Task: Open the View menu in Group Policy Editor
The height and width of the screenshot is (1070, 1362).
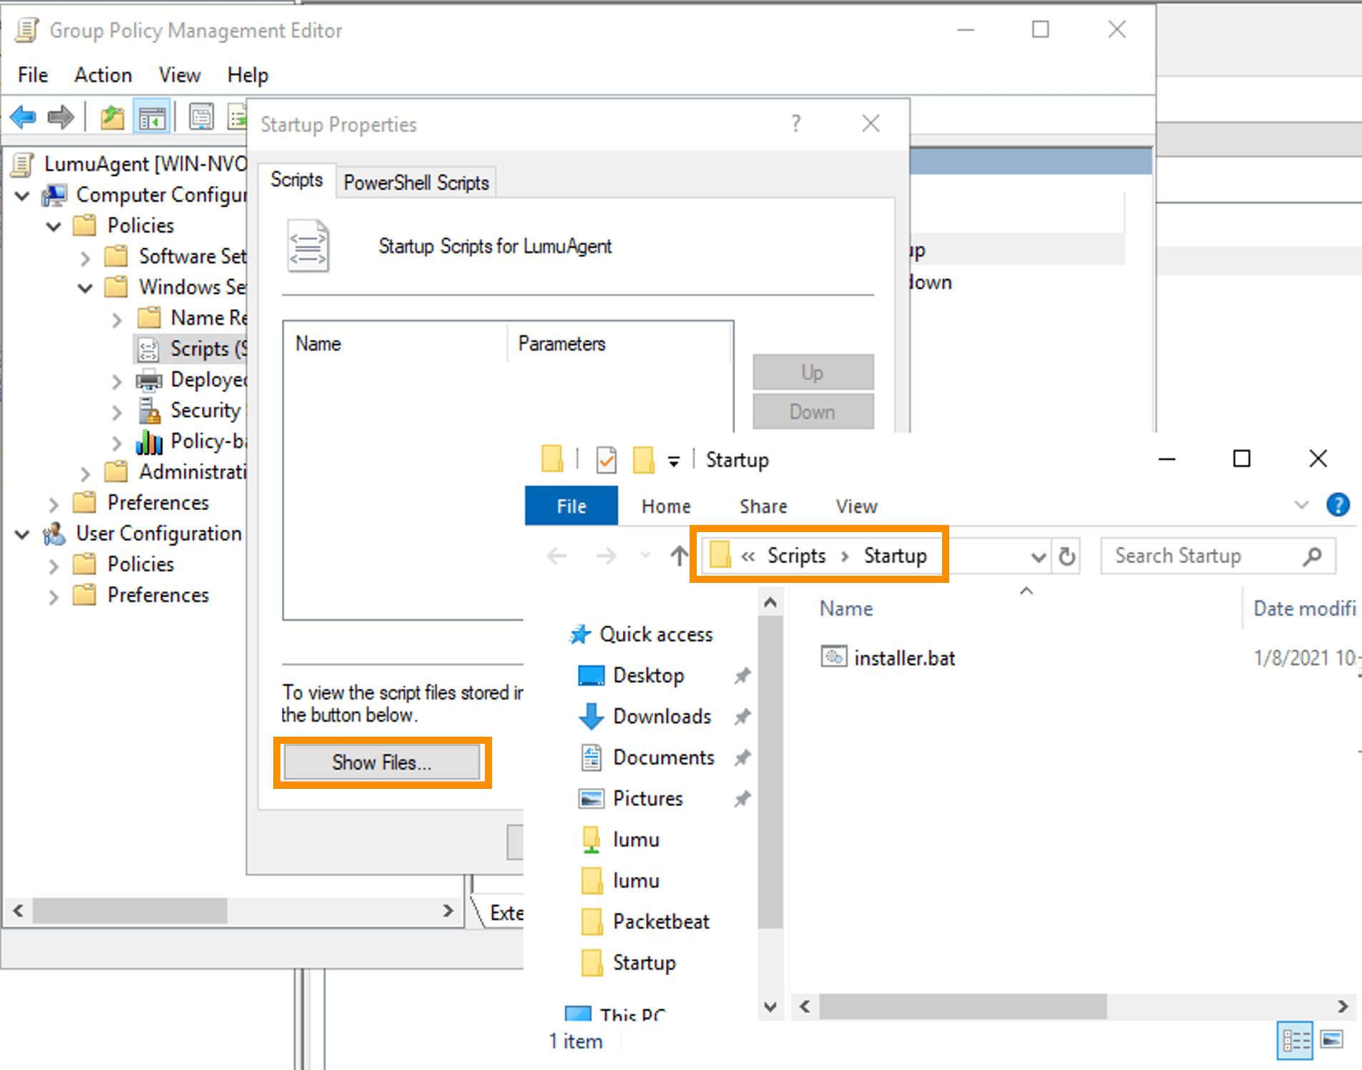Action: coord(180,75)
